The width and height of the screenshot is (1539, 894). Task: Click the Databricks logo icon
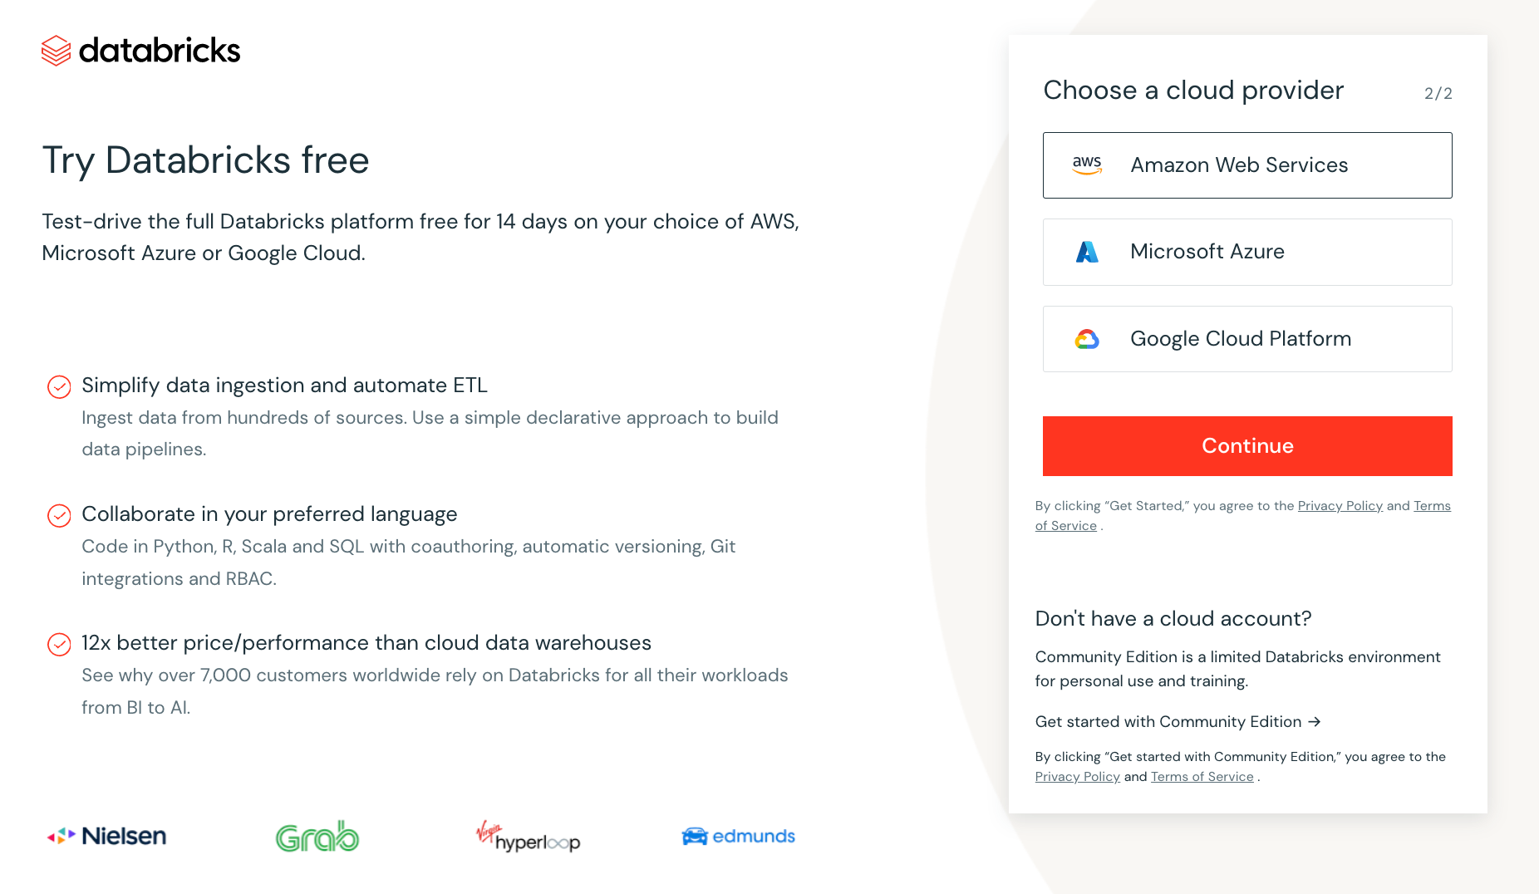click(57, 51)
